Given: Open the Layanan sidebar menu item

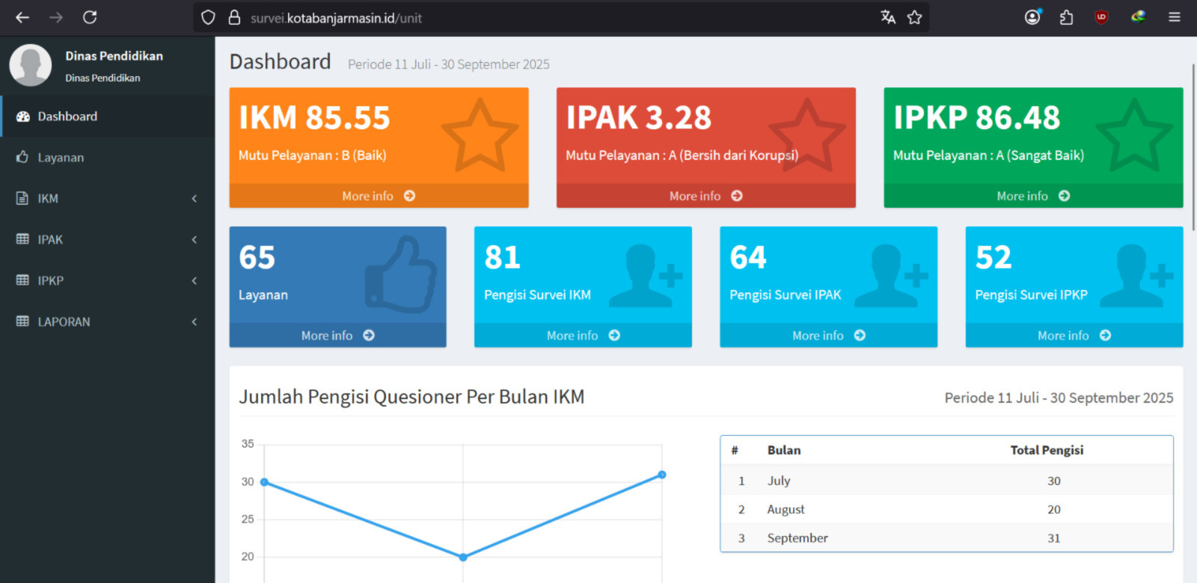Looking at the screenshot, I should coord(61,158).
